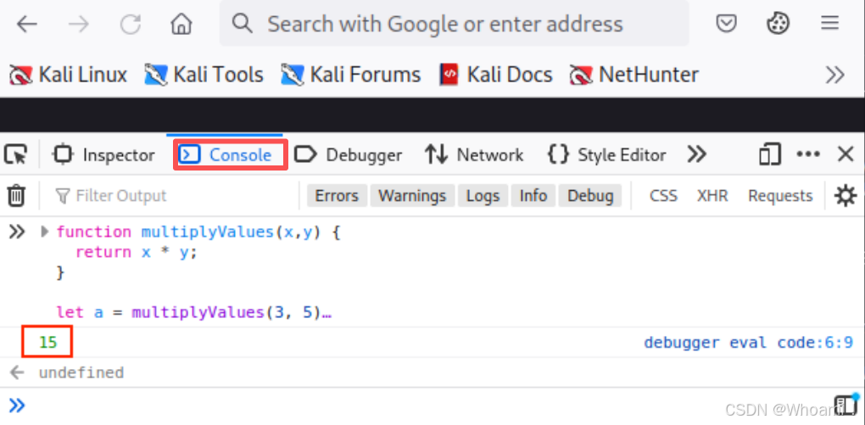Show more devtools tabs chevron

coord(697,154)
